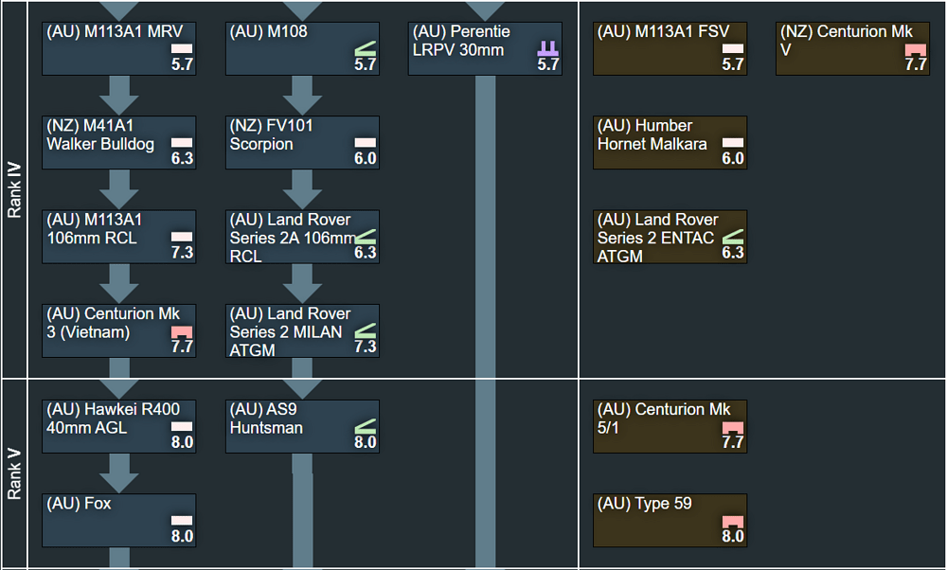The image size is (947, 570).
Task: Select Land Rover Series 2A 106mm RCL
Action: click(x=302, y=237)
